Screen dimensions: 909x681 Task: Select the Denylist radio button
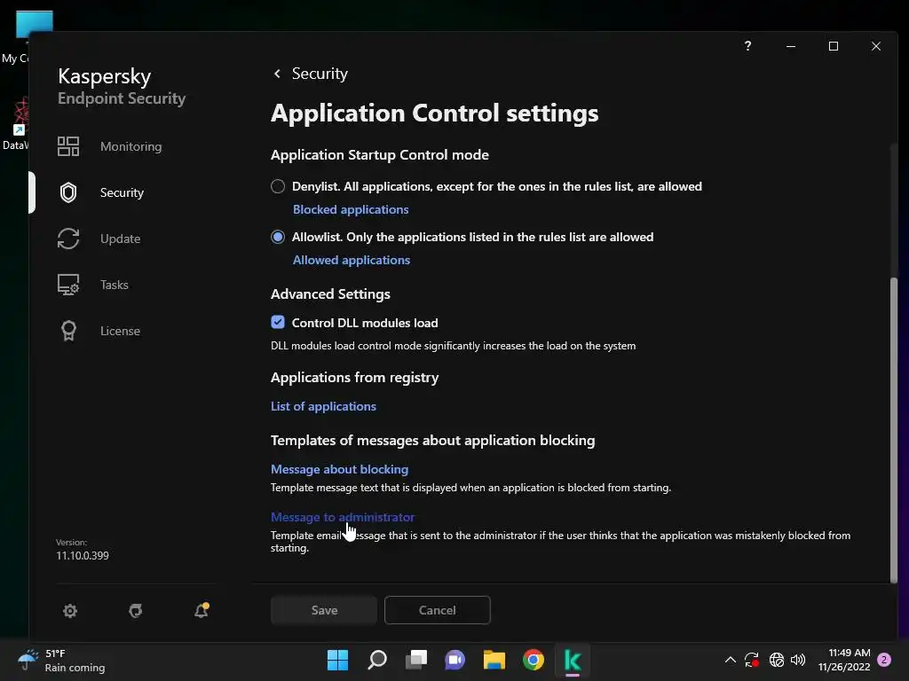(278, 186)
